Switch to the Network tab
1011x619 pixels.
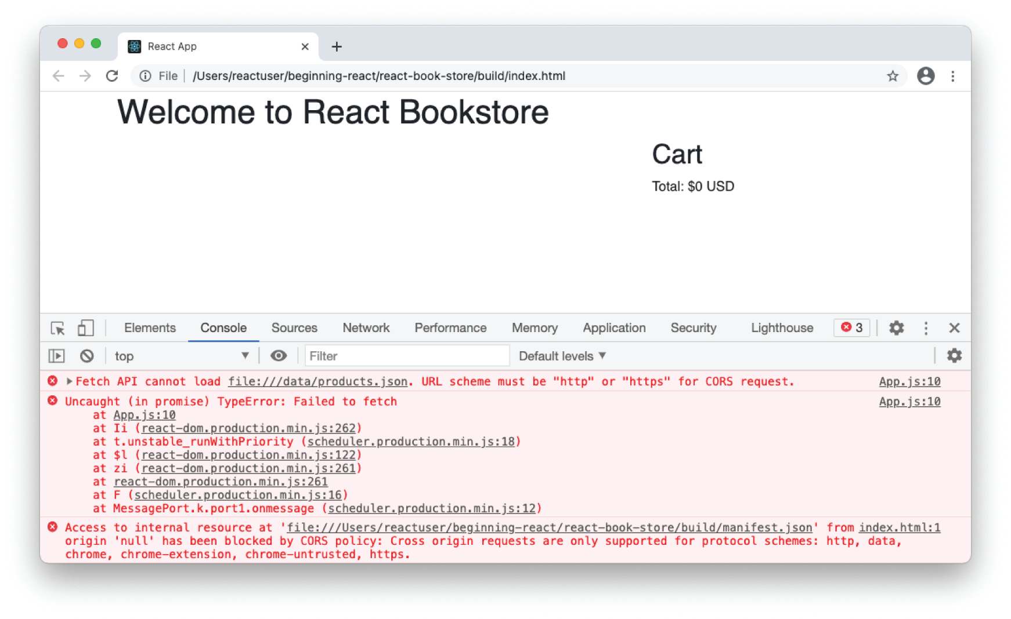click(366, 328)
